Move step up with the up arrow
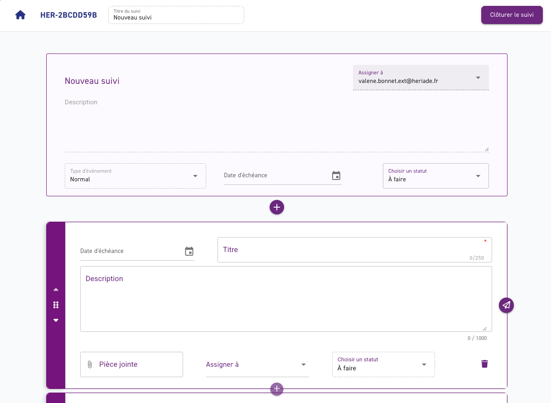Screen dimensions: 551x403 point(56,289)
